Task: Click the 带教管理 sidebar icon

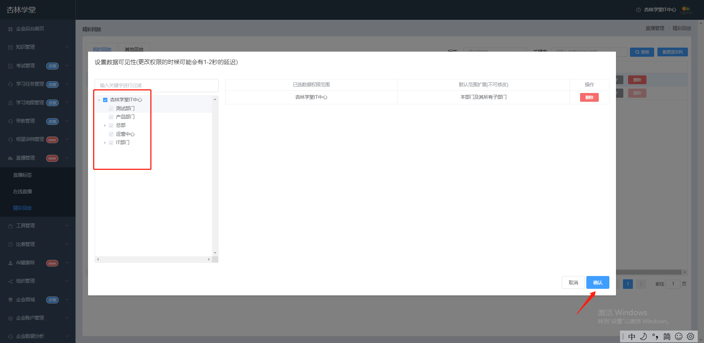Action: pos(10,121)
